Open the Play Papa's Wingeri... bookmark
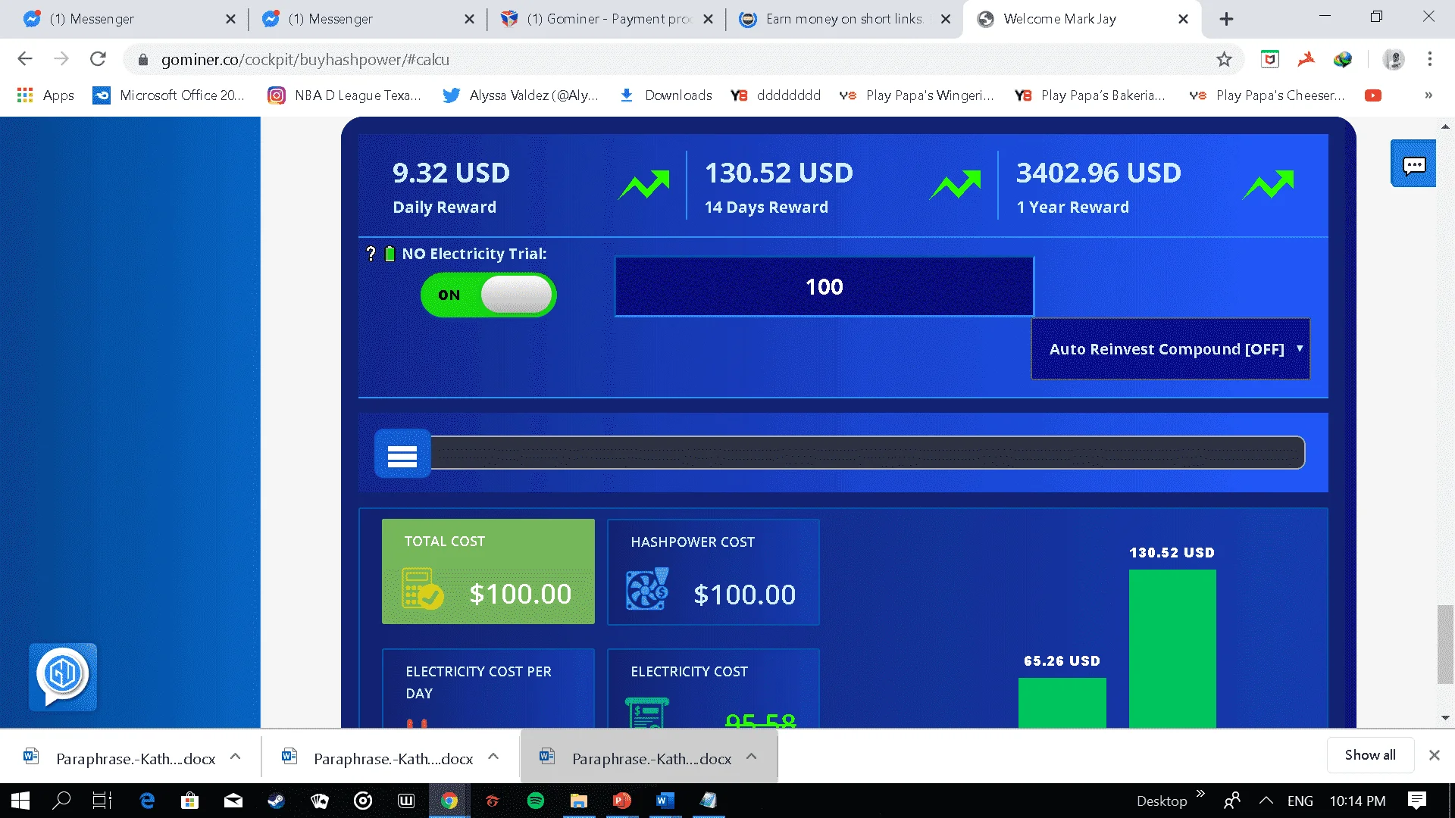This screenshot has width=1455, height=818. [916, 95]
